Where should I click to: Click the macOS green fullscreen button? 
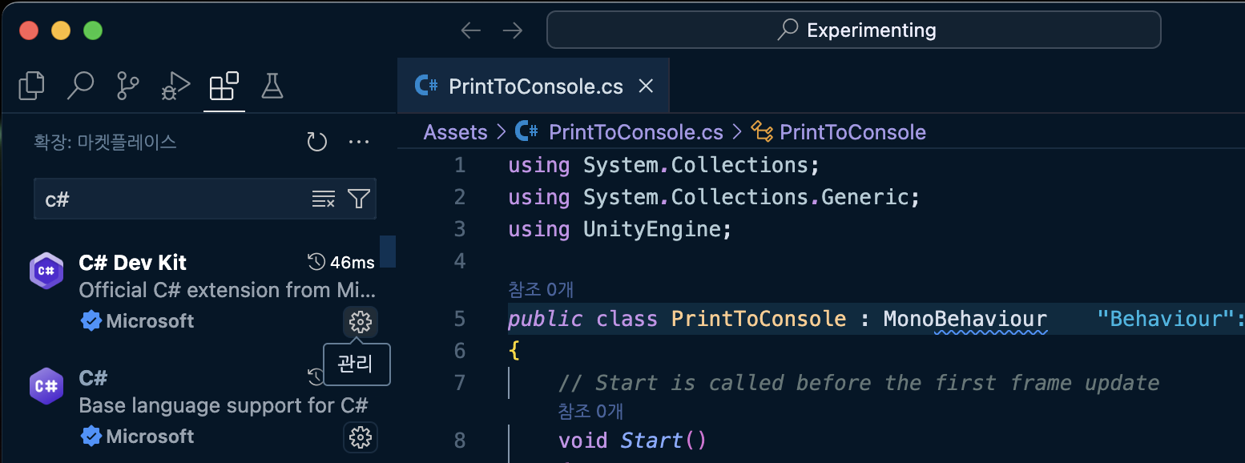pyautogui.click(x=93, y=30)
